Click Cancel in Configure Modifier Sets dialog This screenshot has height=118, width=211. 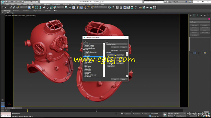pos(123,79)
